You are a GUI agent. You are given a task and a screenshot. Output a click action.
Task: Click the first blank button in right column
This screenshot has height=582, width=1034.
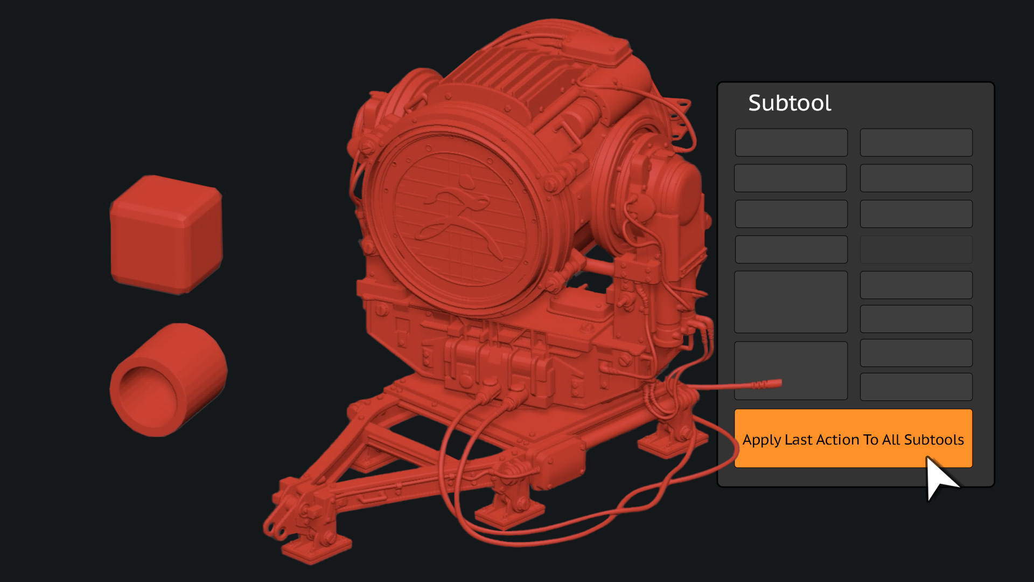coord(916,142)
